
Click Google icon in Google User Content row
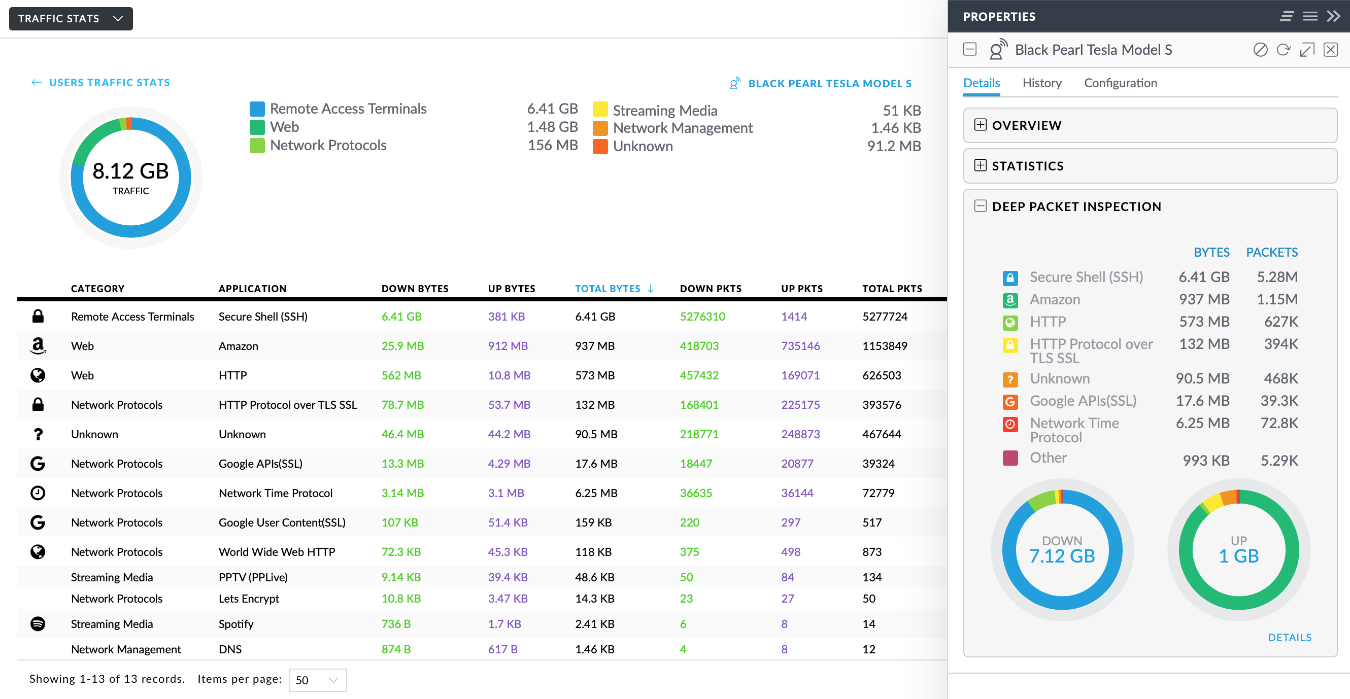38,522
